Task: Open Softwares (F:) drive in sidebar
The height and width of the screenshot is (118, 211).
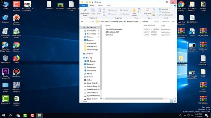Action: tap(92, 92)
